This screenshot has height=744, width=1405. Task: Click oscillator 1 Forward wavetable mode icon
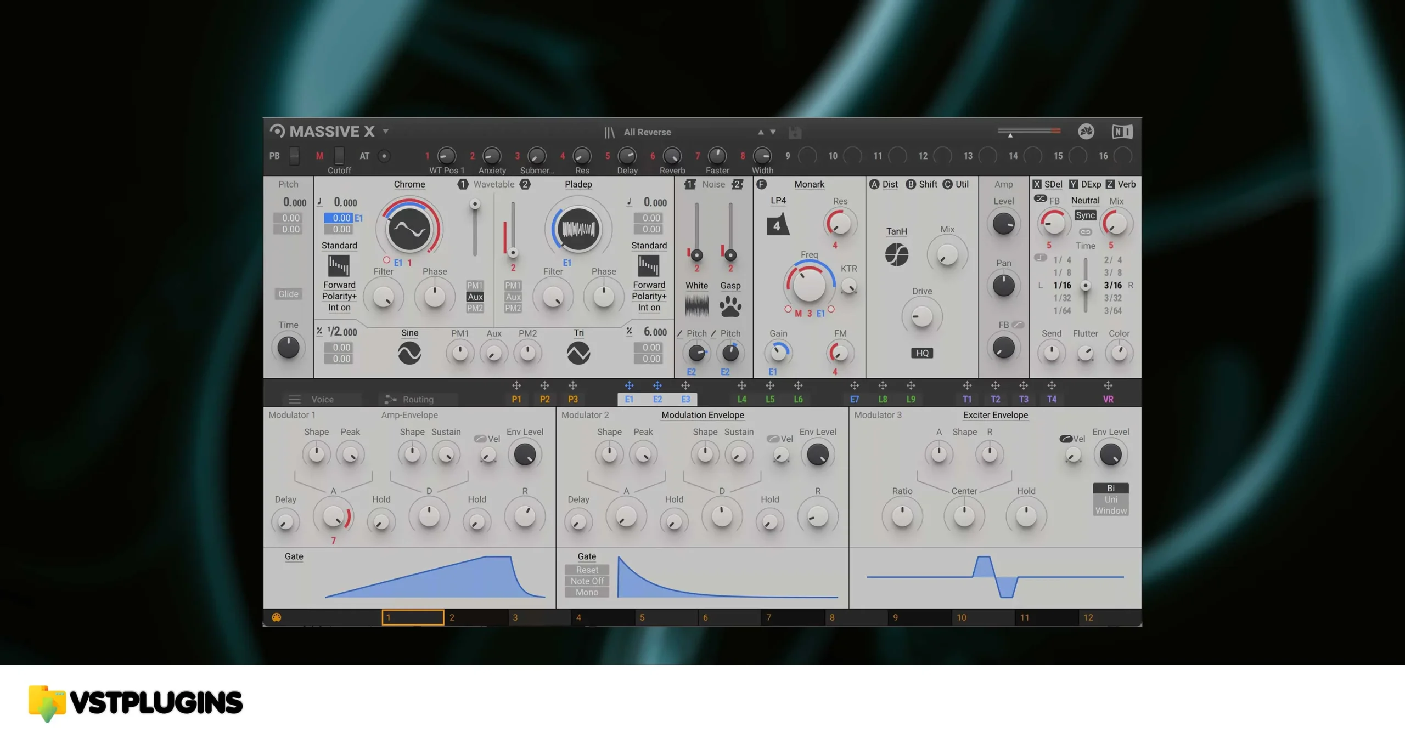pyautogui.click(x=339, y=266)
